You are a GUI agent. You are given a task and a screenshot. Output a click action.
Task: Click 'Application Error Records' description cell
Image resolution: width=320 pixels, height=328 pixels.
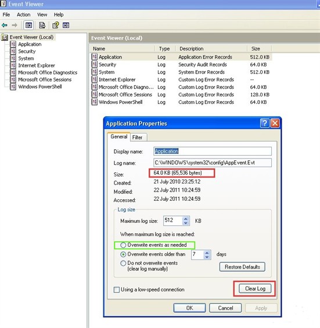[206, 57]
